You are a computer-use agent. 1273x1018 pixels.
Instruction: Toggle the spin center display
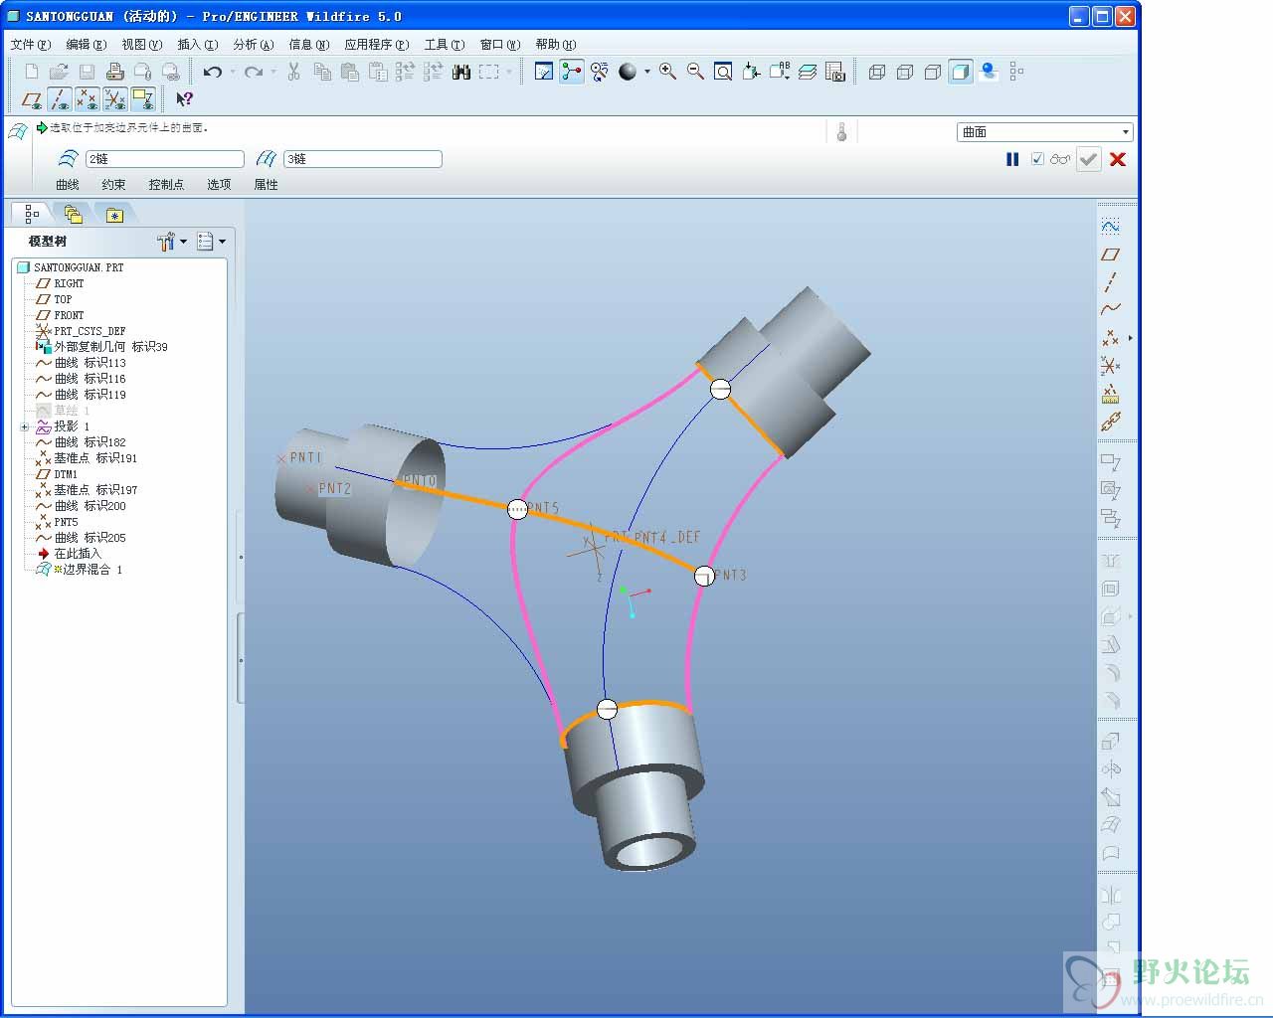tap(572, 72)
